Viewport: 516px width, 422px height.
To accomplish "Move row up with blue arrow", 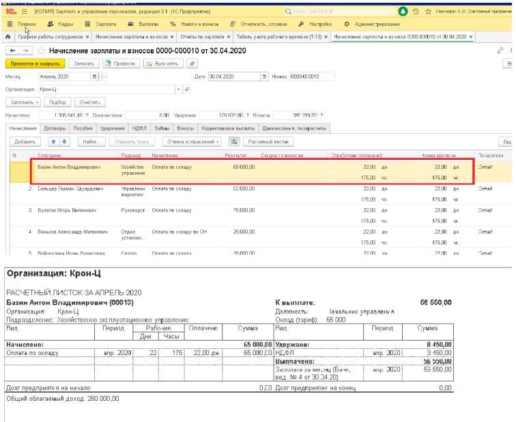I will click(53, 141).
